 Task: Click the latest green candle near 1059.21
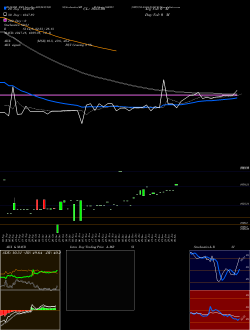coord(176,184)
